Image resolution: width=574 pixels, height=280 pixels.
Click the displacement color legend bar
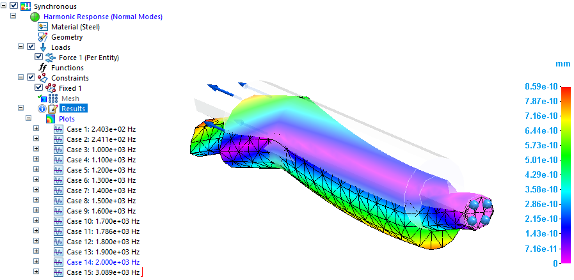click(566, 175)
